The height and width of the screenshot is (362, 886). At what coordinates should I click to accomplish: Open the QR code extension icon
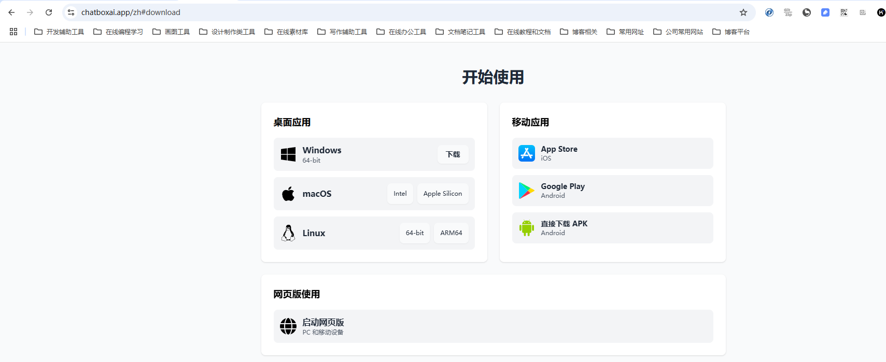(844, 12)
